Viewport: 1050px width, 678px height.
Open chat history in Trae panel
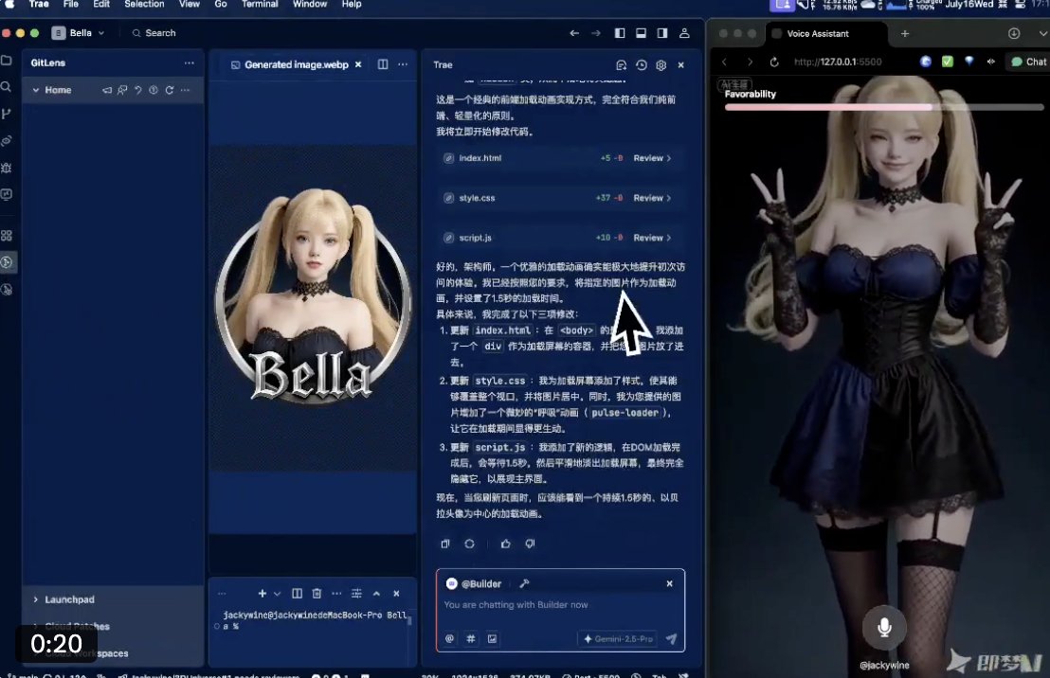642,65
